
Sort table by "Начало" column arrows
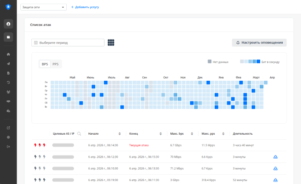(x=119, y=134)
